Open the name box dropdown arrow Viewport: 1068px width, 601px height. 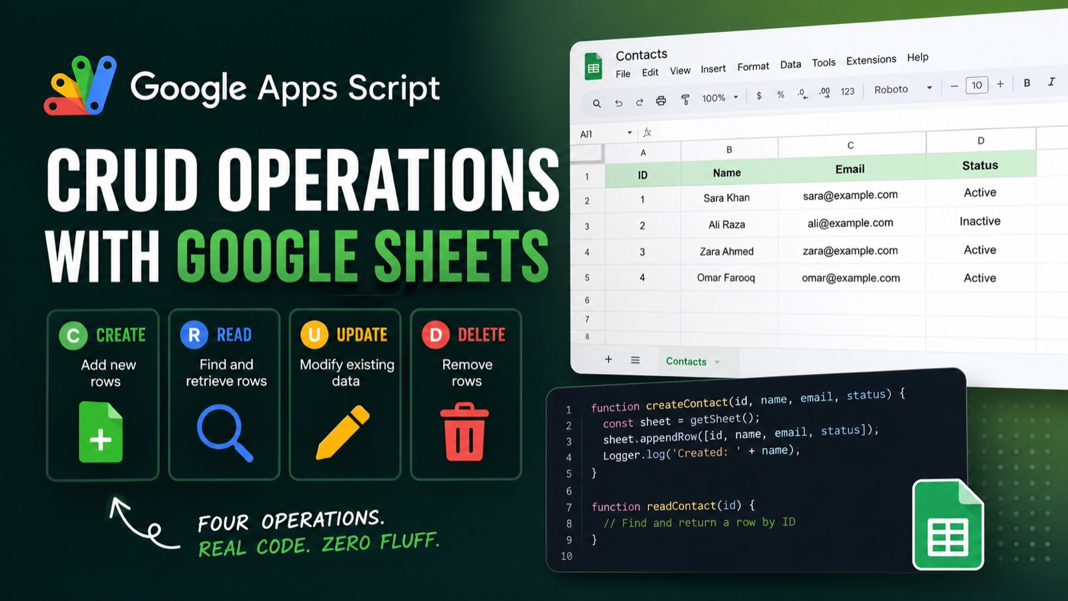click(x=629, y=133)
